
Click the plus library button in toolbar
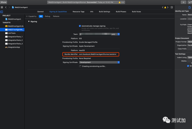pyautogui.click(x=183, y=2)
